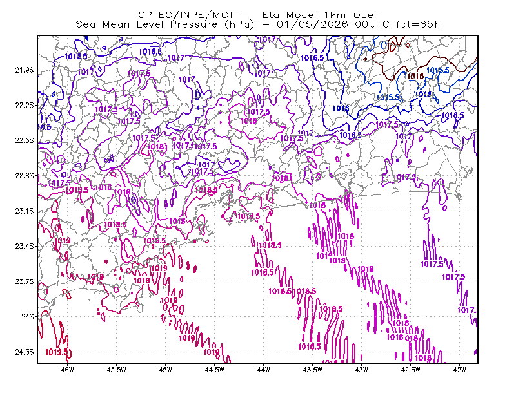Select the 45.5W longitude axis label
Viewport: 516px width, 398px height.
pyautogui.click(x=117, y=370)
